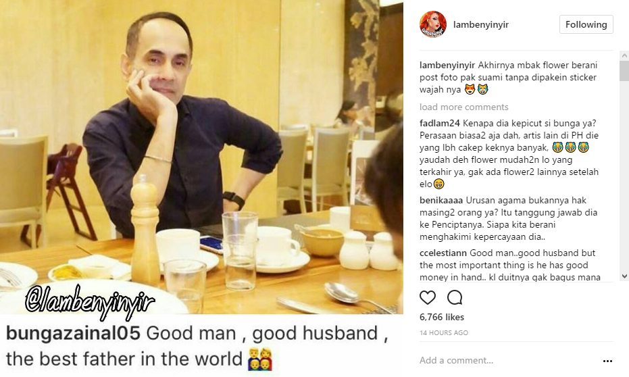Open fadlam24 commenter profile

(x=440, y=123)
